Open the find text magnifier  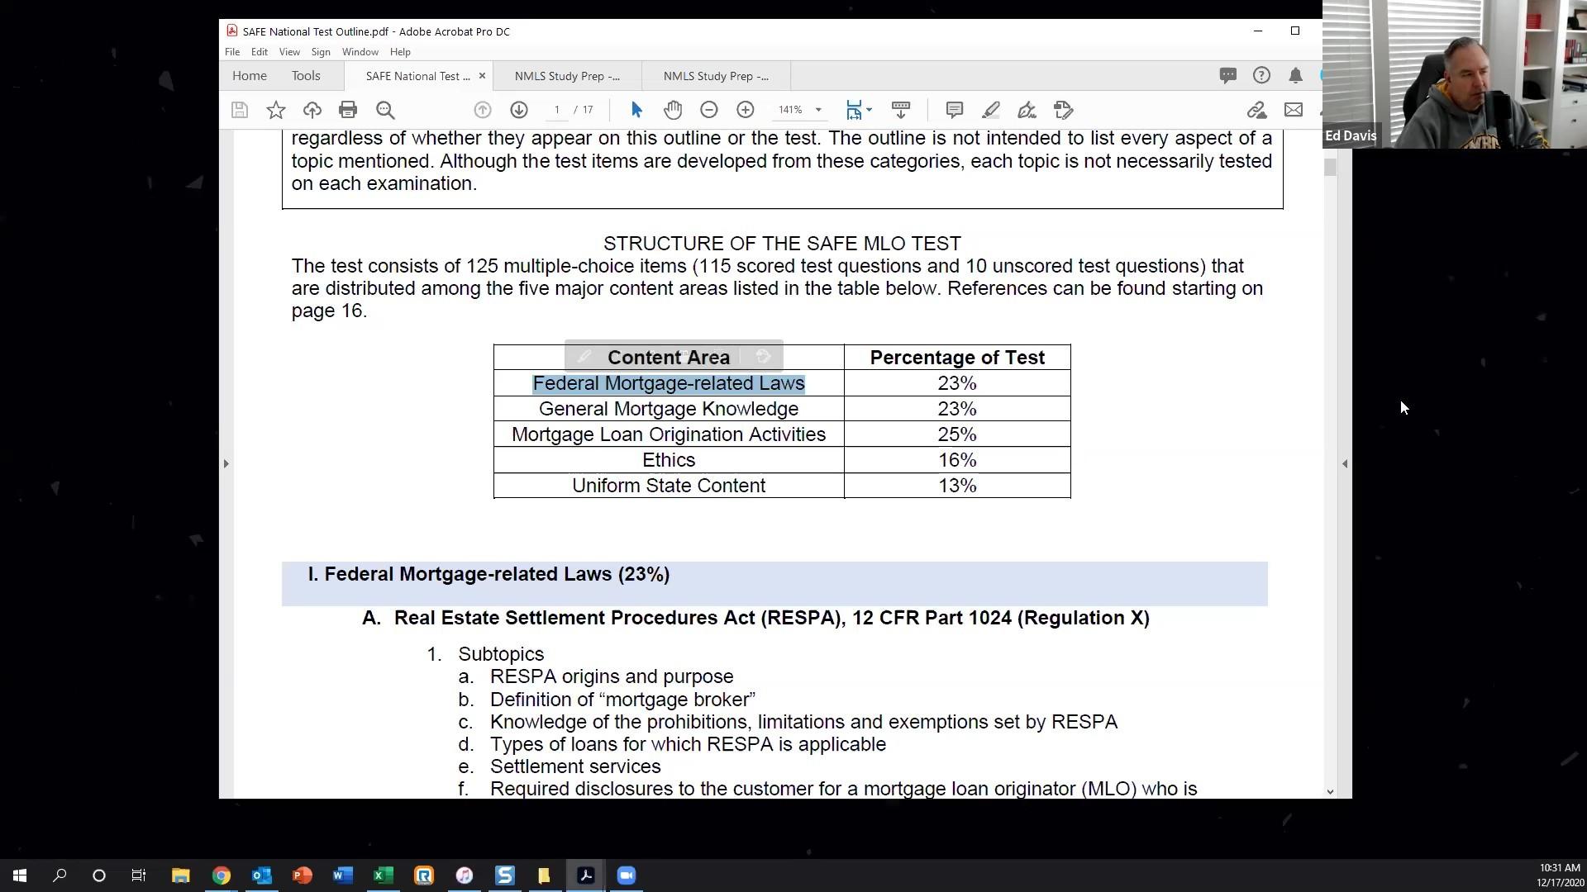385,110
